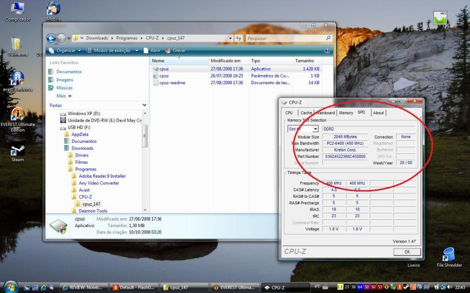
Task: Open Any Video Converter folder in the tree
Action: 95,183
